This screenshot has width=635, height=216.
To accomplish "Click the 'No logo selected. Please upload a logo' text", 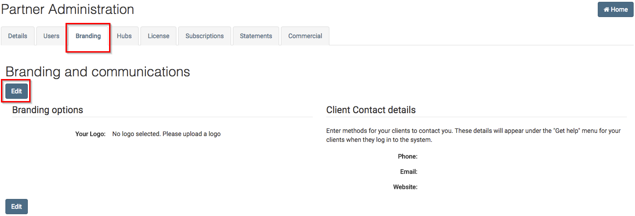I will tap(166, 134).
